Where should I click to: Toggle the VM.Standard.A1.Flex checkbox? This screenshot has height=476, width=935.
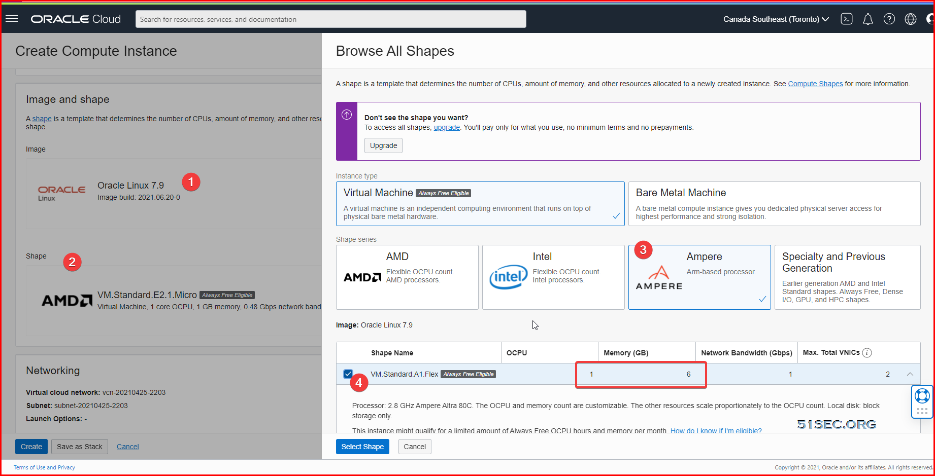[x=348, y=374]
